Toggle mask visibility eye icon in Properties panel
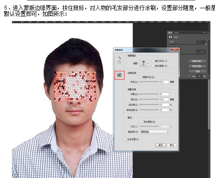The height and width of the screenshot is (178, 215). point(199,76)
